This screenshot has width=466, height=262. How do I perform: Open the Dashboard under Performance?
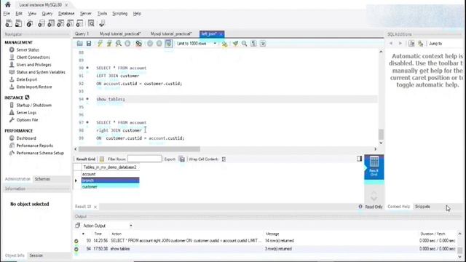pyautogui.click(x=26, y=138)
